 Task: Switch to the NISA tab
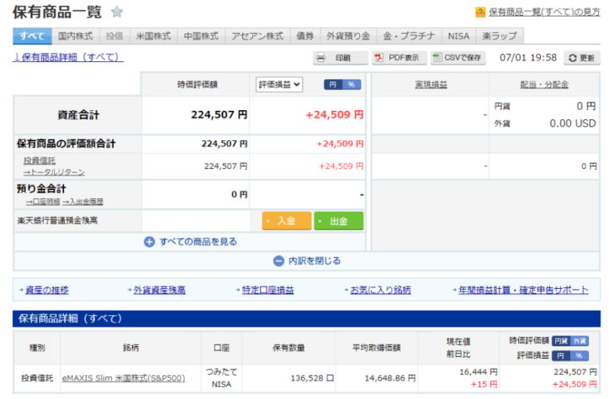(x=458, y=36)
